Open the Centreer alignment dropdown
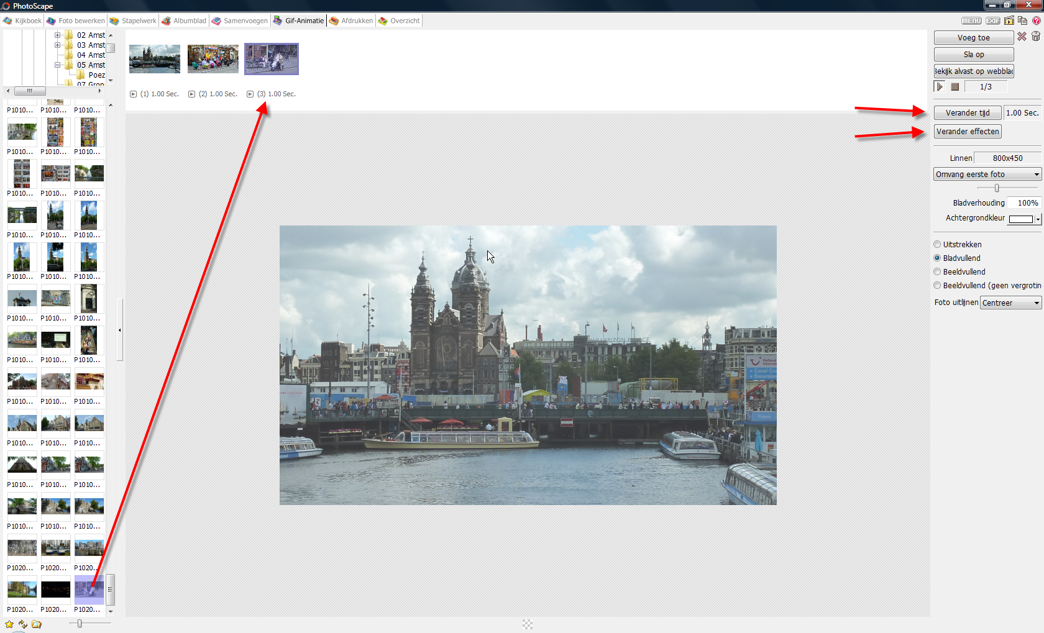The image size is (1044, 633). coord(1010,303)
